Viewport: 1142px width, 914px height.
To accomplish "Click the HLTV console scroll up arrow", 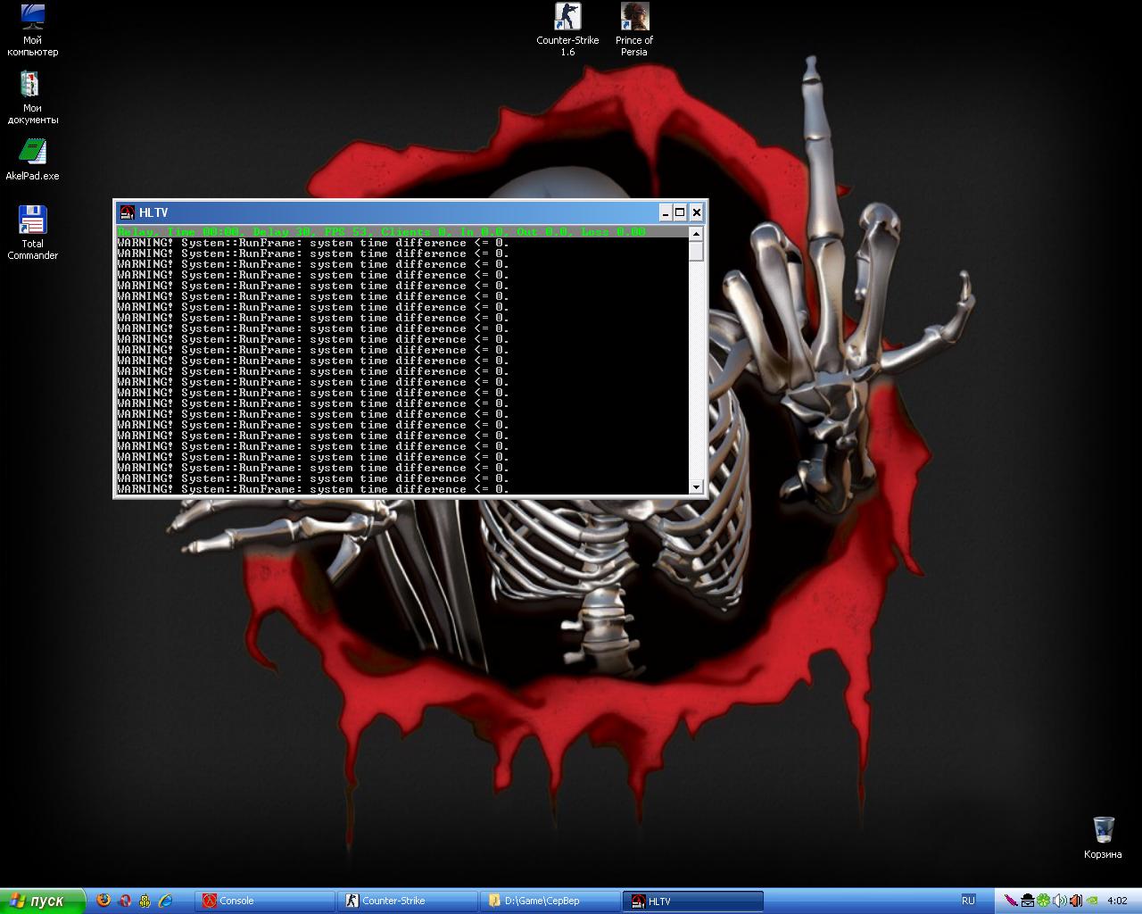I will click(696, 234).
